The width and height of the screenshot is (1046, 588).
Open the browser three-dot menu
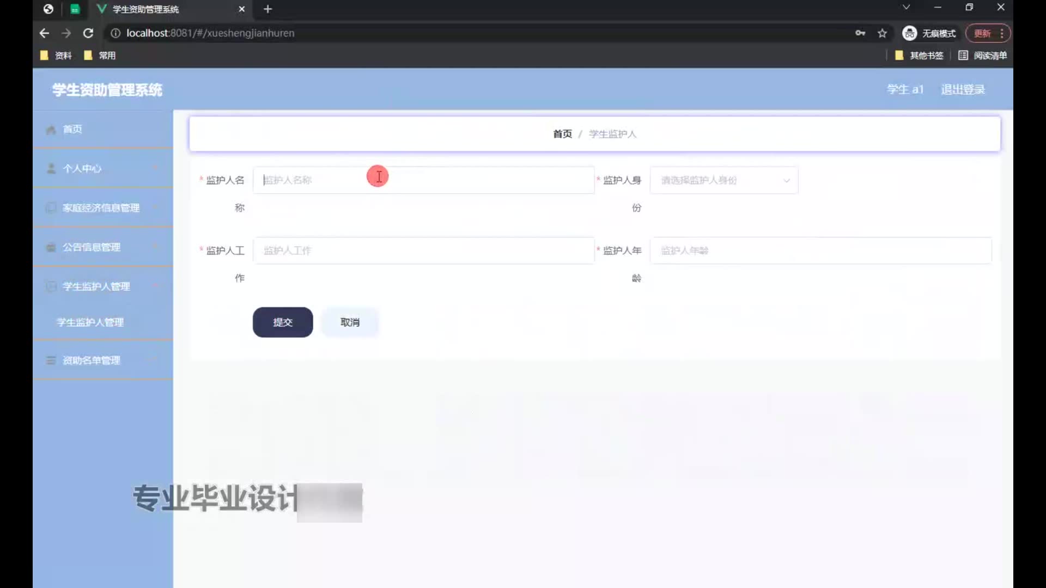coord(1002,33)
